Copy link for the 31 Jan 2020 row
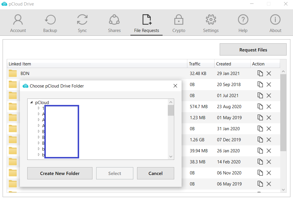293x200 pixels. [260, 128]
